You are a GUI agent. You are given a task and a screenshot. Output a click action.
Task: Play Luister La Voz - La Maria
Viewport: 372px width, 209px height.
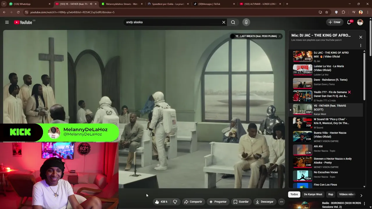click(x=325, y=70)
